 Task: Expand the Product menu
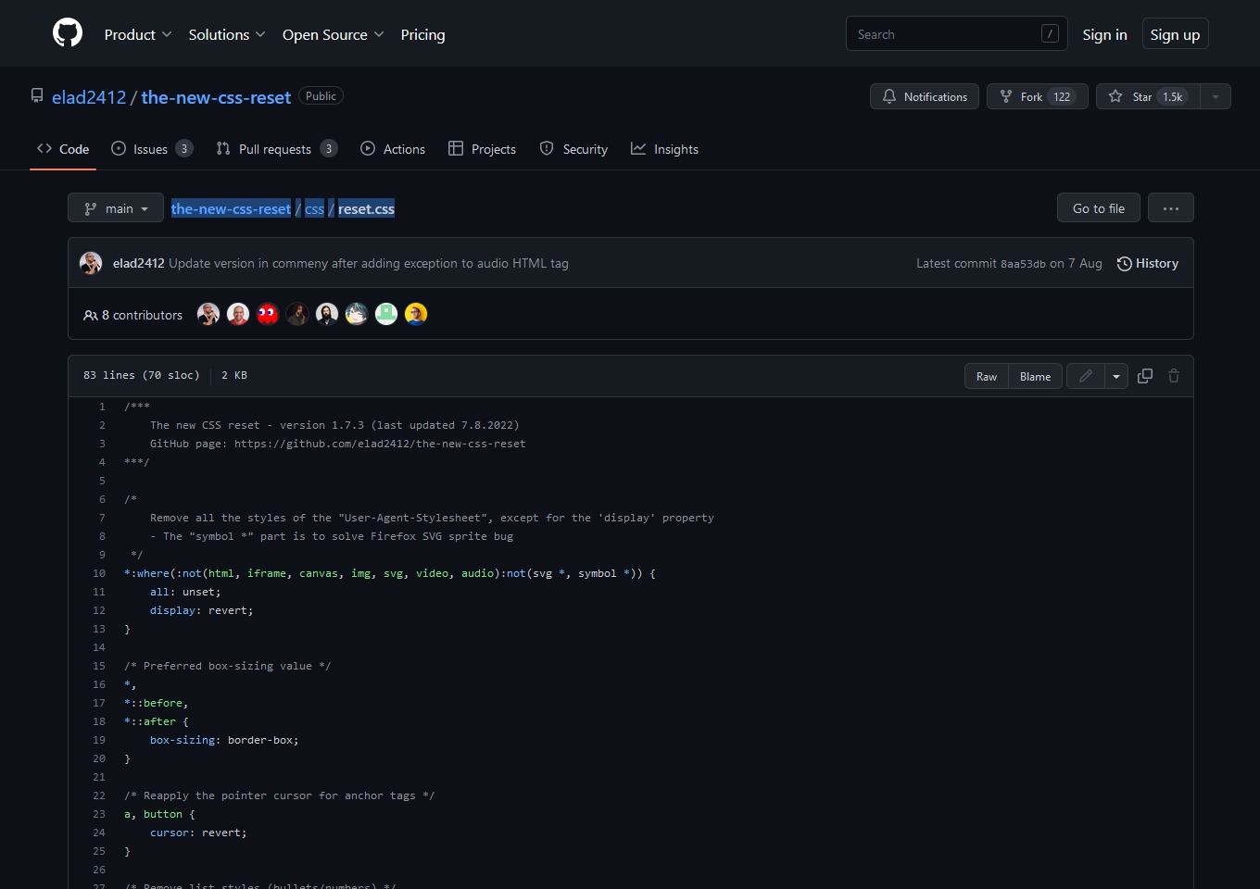138,34
